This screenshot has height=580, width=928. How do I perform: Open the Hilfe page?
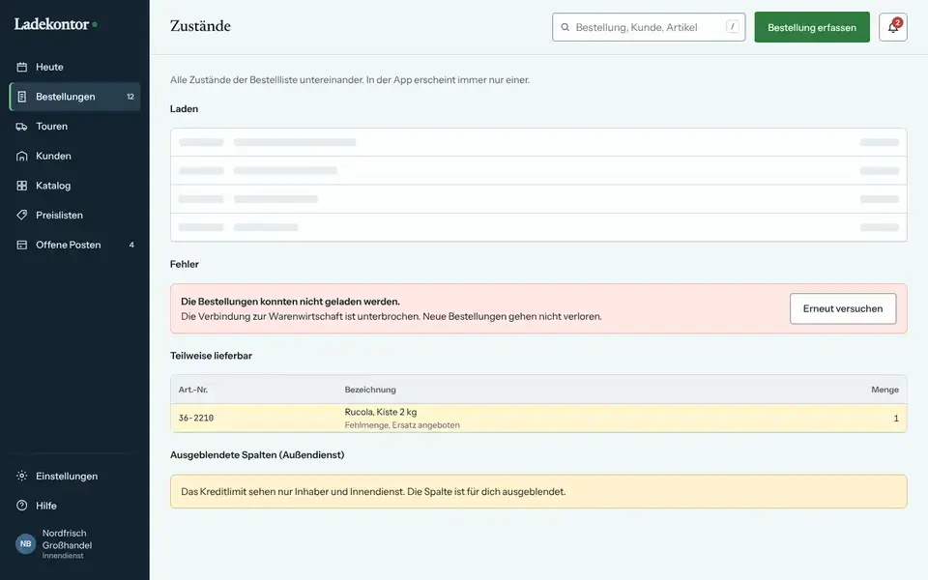74,506
